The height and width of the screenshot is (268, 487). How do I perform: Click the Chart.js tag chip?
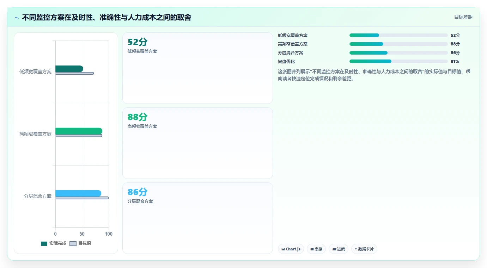click(291, 249)
